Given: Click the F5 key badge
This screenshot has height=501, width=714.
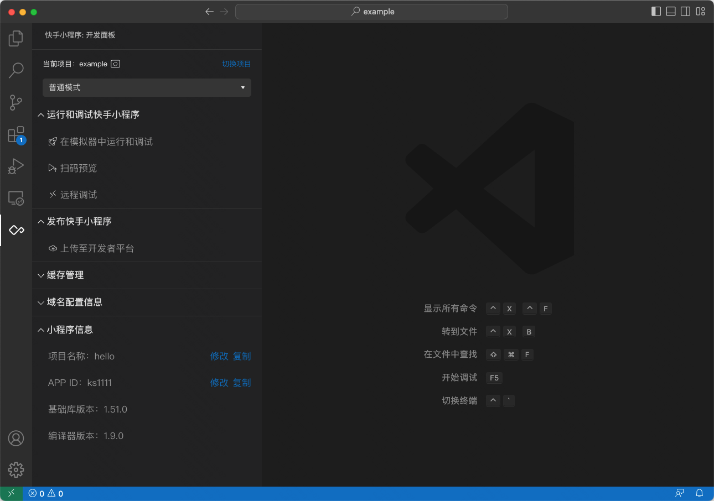Looking at the screenshot, I should pos(494,378).
